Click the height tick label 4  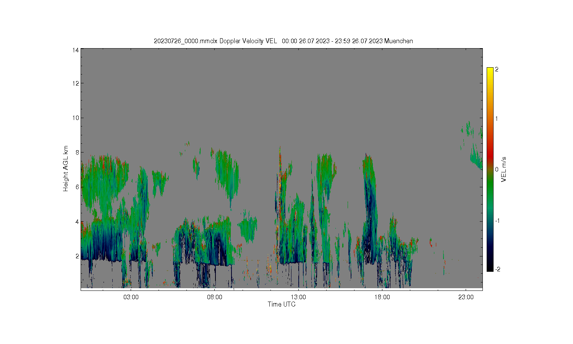click(x=77, y=221)
